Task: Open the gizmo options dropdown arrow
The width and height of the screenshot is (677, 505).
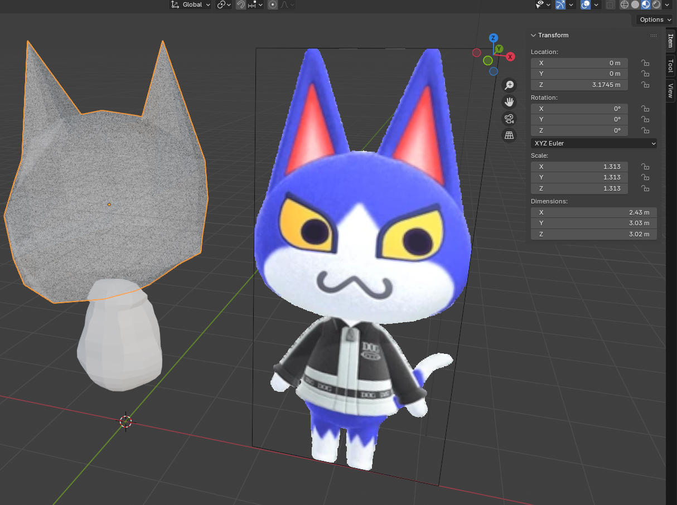Action: [x=571, y=4]
